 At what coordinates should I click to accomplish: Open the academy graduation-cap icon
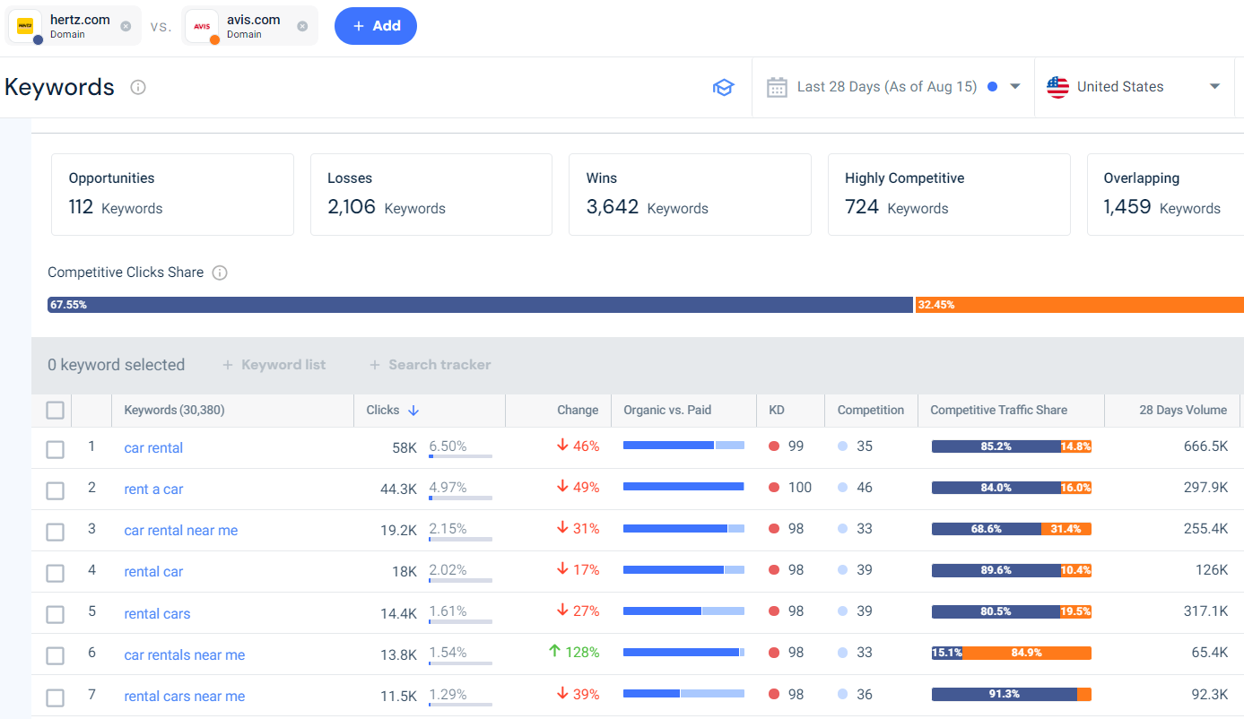(x=724, y=87)
